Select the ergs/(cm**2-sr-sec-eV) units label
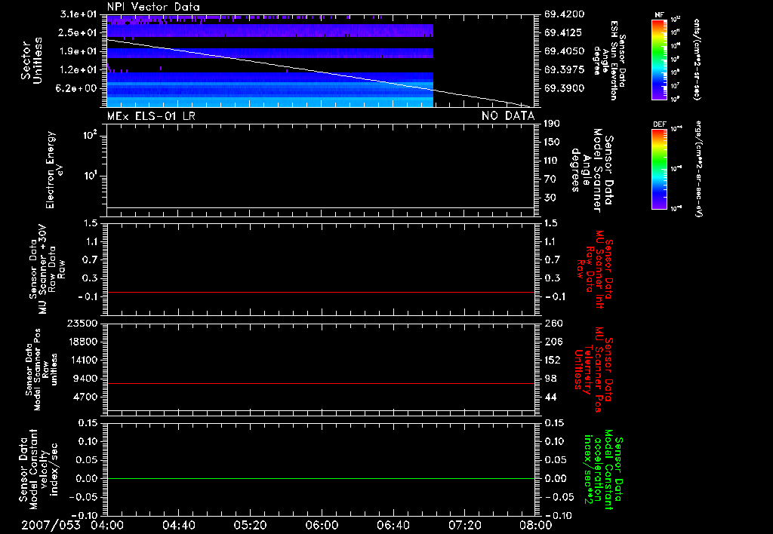 (699, 169)
